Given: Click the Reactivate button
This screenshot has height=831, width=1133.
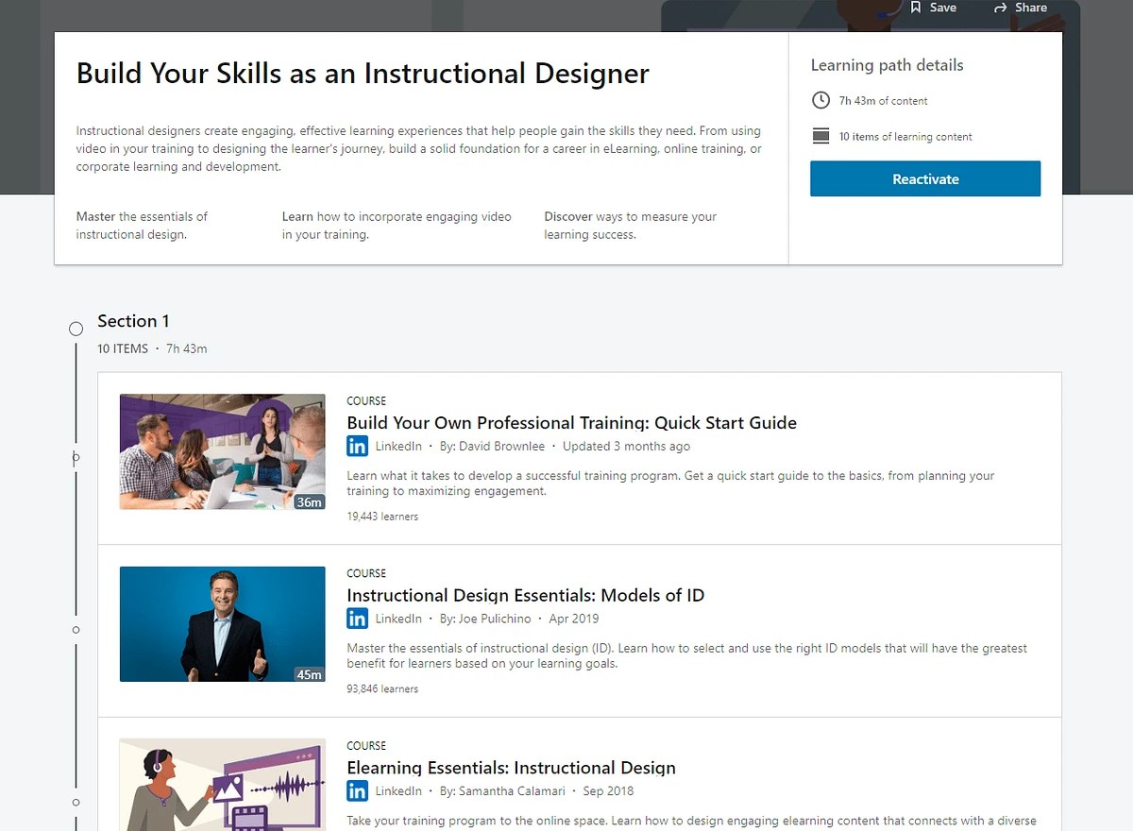Looking at the screenshot, I should (925, 178).
